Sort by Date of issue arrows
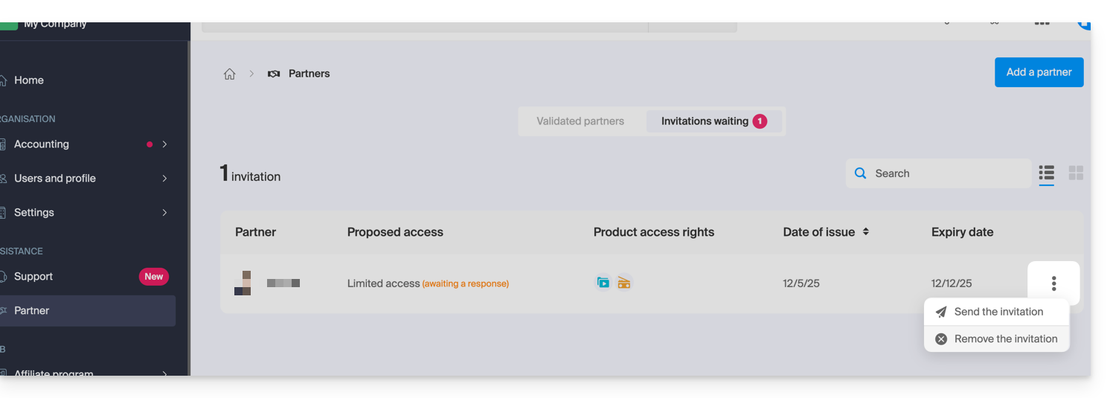This screenshot has height=398, width=1113. point(866,232)
